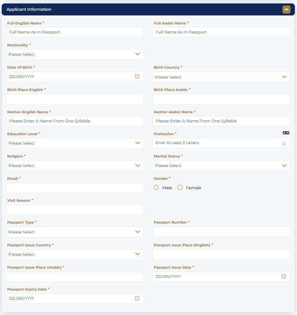The image size is (297, 315).
Task: Focus the Mother Arabic Name field
Action: coord(222,121)
